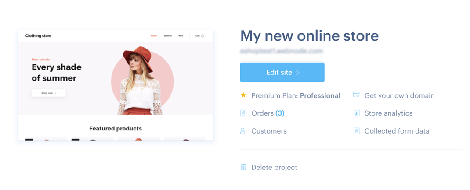The image size is (470, 190).
Task: Click the Professional plan name
Action: point(320,95)
